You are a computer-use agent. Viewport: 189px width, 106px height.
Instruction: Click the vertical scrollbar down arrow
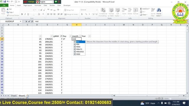[187, 93]
